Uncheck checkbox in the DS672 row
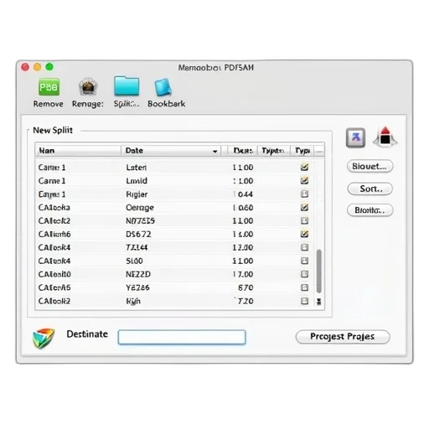The height and width of the screenshot is (429, 429). (x=304, y=234)
